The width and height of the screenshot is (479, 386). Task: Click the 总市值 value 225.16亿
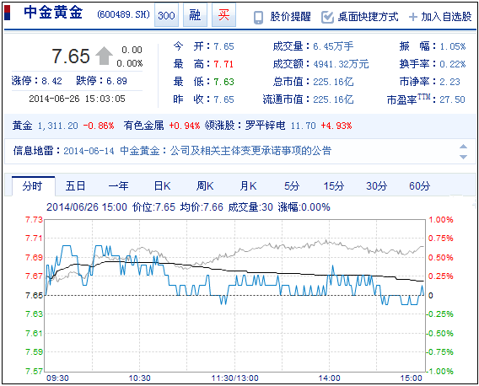click(x=333, y=82)
